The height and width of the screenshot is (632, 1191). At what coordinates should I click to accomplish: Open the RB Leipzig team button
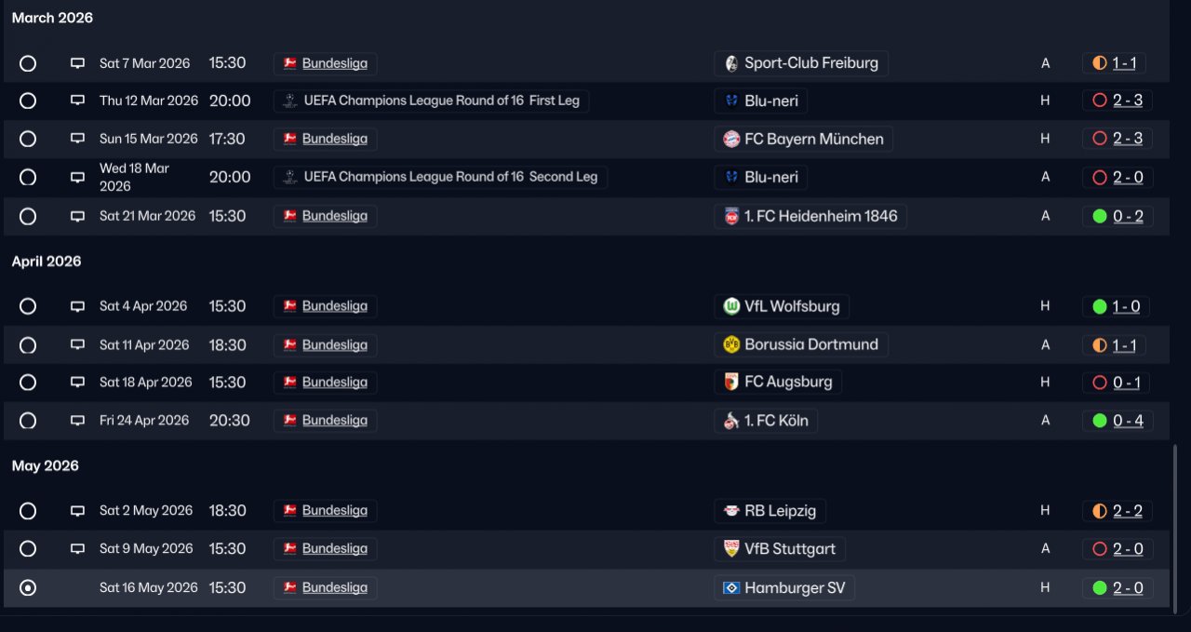pyautogui.click(x=769, y=511)
